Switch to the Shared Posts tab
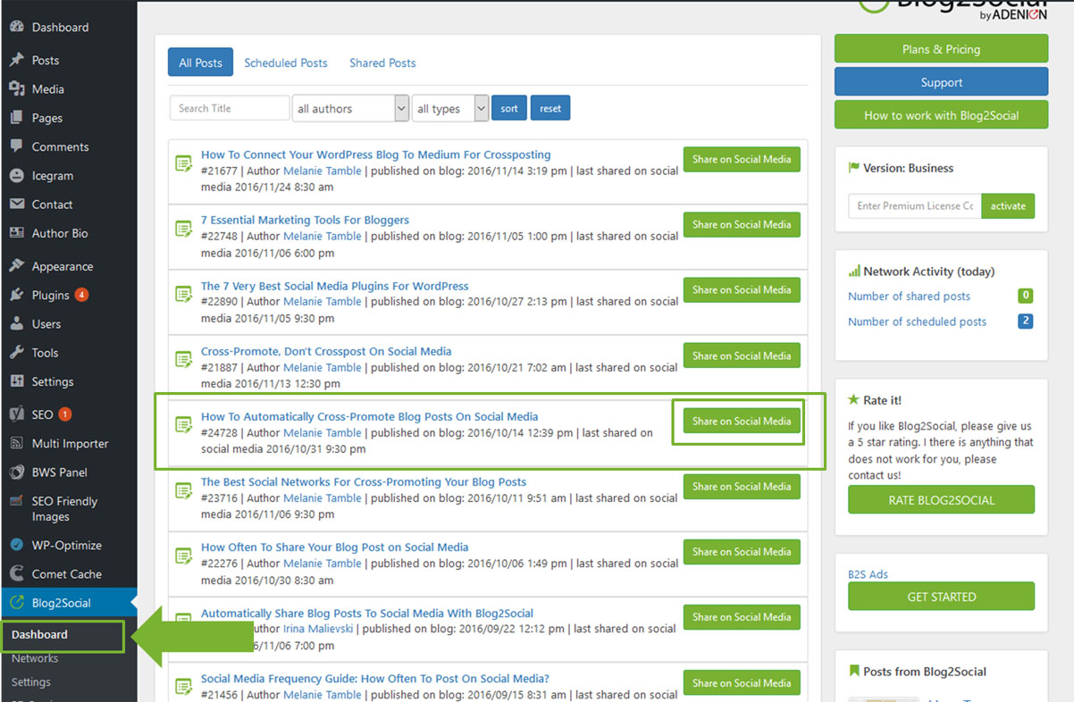 pos(382,63)
